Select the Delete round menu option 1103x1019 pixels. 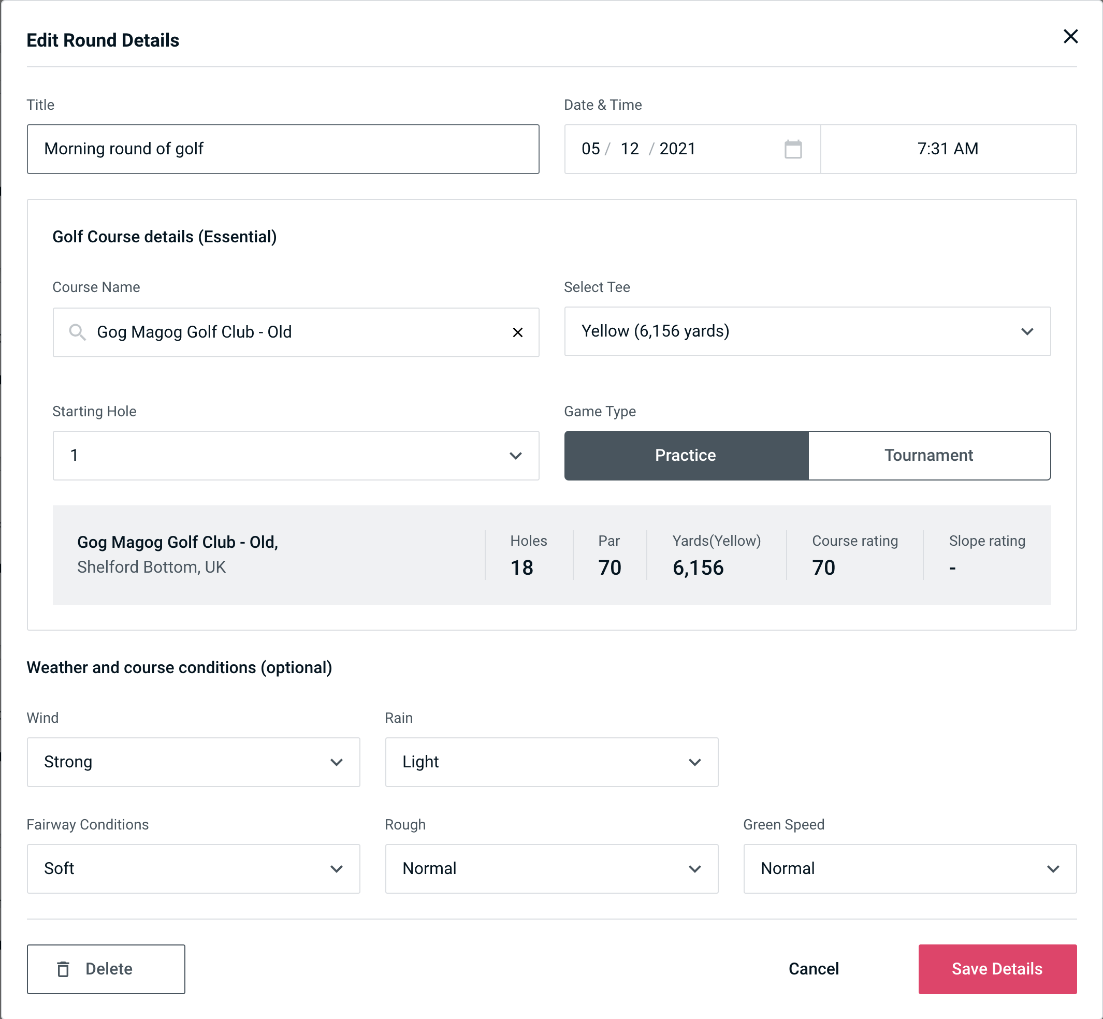pyautogui.click(x=106, y=969)
